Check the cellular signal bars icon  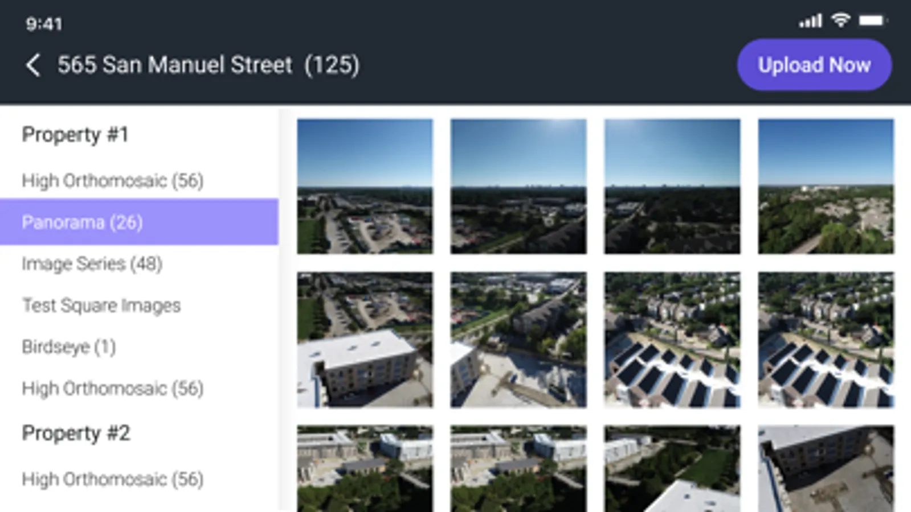[810, 21]
